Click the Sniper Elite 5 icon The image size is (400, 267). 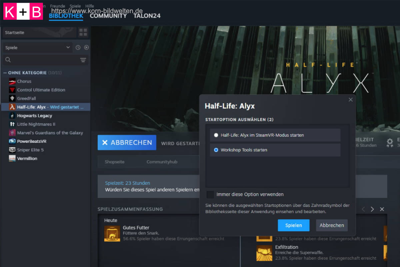12,150
